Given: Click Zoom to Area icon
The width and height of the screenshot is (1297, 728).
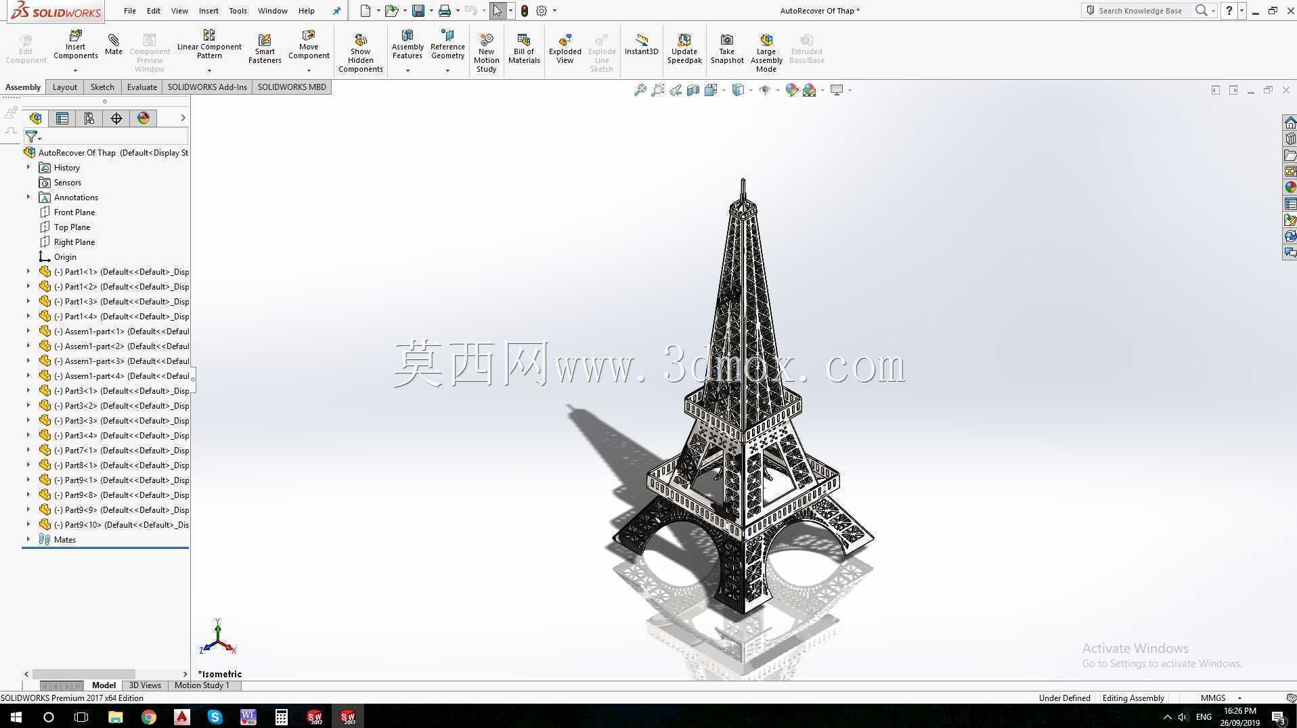Looking at the screenshot, I should tap(657, 90).
